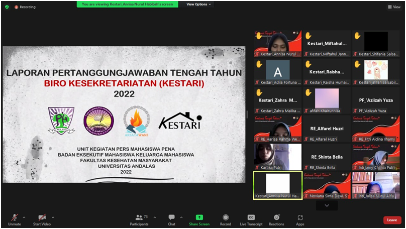Click muted mic icon beside PF_'Aziizah Yuza

click(x=356, y=111)
